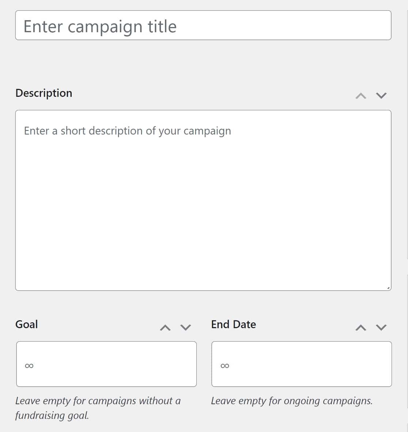Click the infinity symbol in the Goal field
Image resolution: width=408 pixels, height=432 pixels.
pyautogui.click(x=29, y=366)
